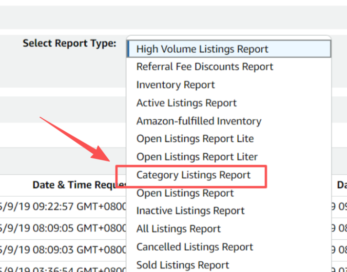Image resolution: width=347 pixels, height=272 pixels.
Task: Choose Inactive Listings Report
Action: tap(190, 211)
